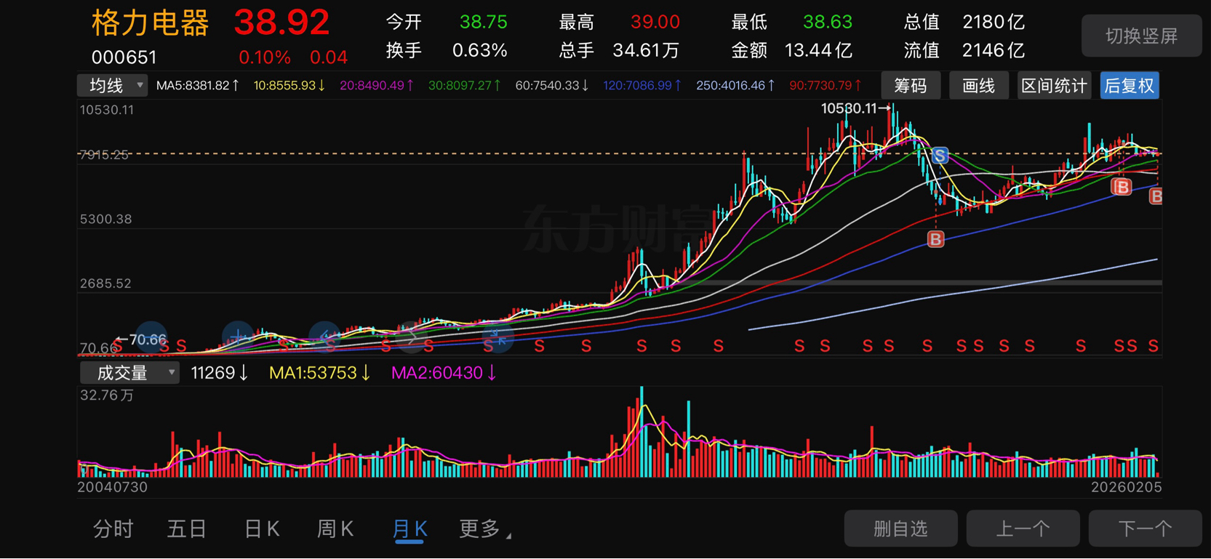Click the 最高 value 39.00
The width and height of the screenshot is (1211, 559).
655,23
